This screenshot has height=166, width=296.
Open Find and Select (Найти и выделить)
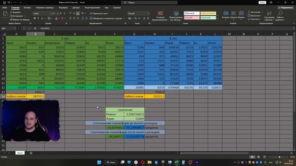(x=280, y=16)
